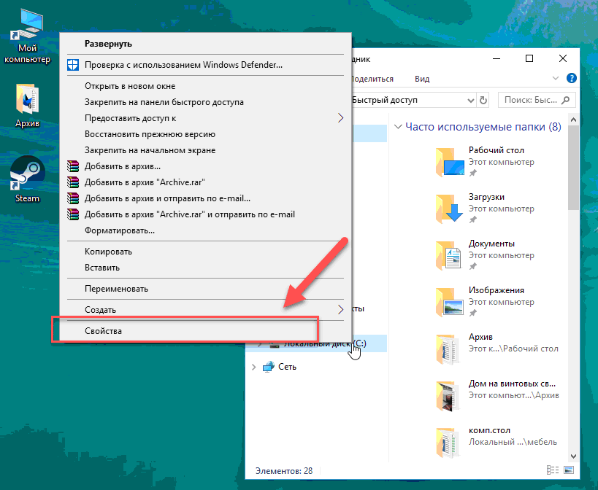Choose Свойства in context menu

pyautogui.click(x=206, y=331)
